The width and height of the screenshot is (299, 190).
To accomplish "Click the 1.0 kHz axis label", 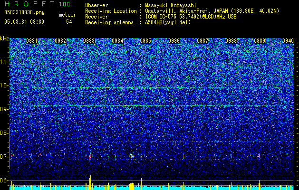I will click(4, 85).
